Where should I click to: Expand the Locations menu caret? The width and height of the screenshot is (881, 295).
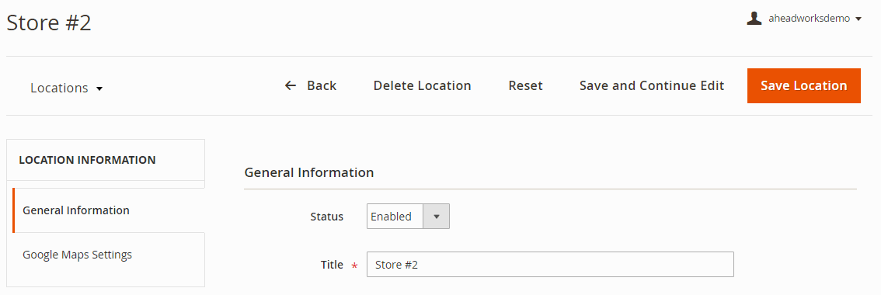pyautogui.click(x=99, y=88)
